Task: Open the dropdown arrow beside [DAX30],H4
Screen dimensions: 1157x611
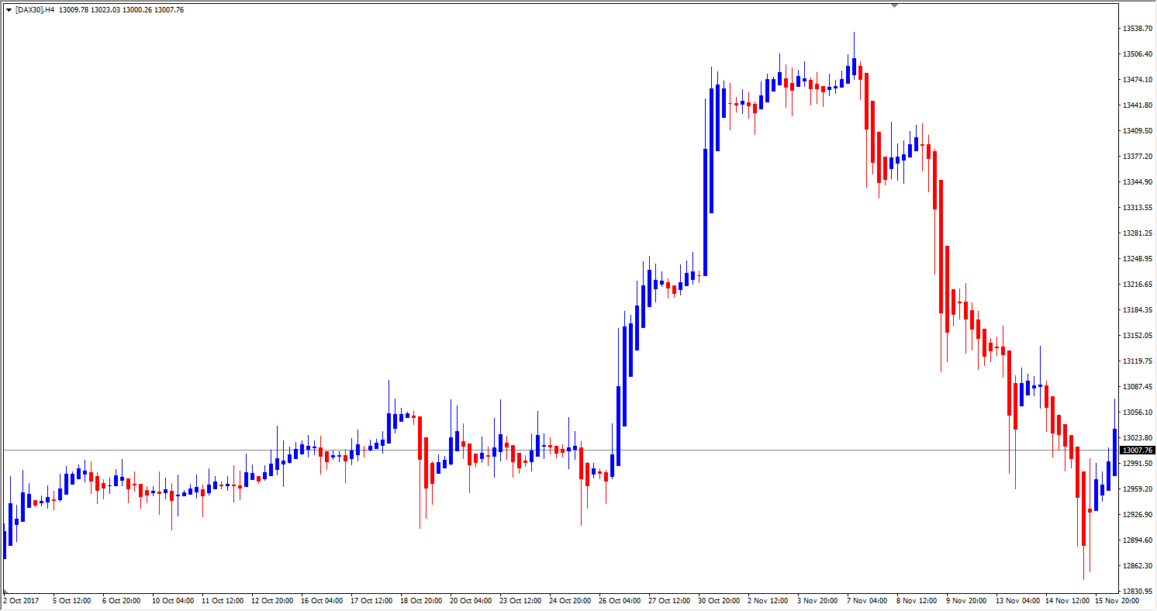Action: coord(9,10)
